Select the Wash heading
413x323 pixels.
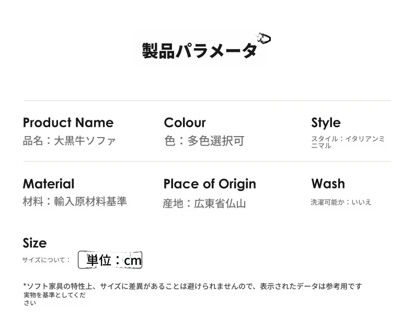pyautogui.click(x=328, y=184)
